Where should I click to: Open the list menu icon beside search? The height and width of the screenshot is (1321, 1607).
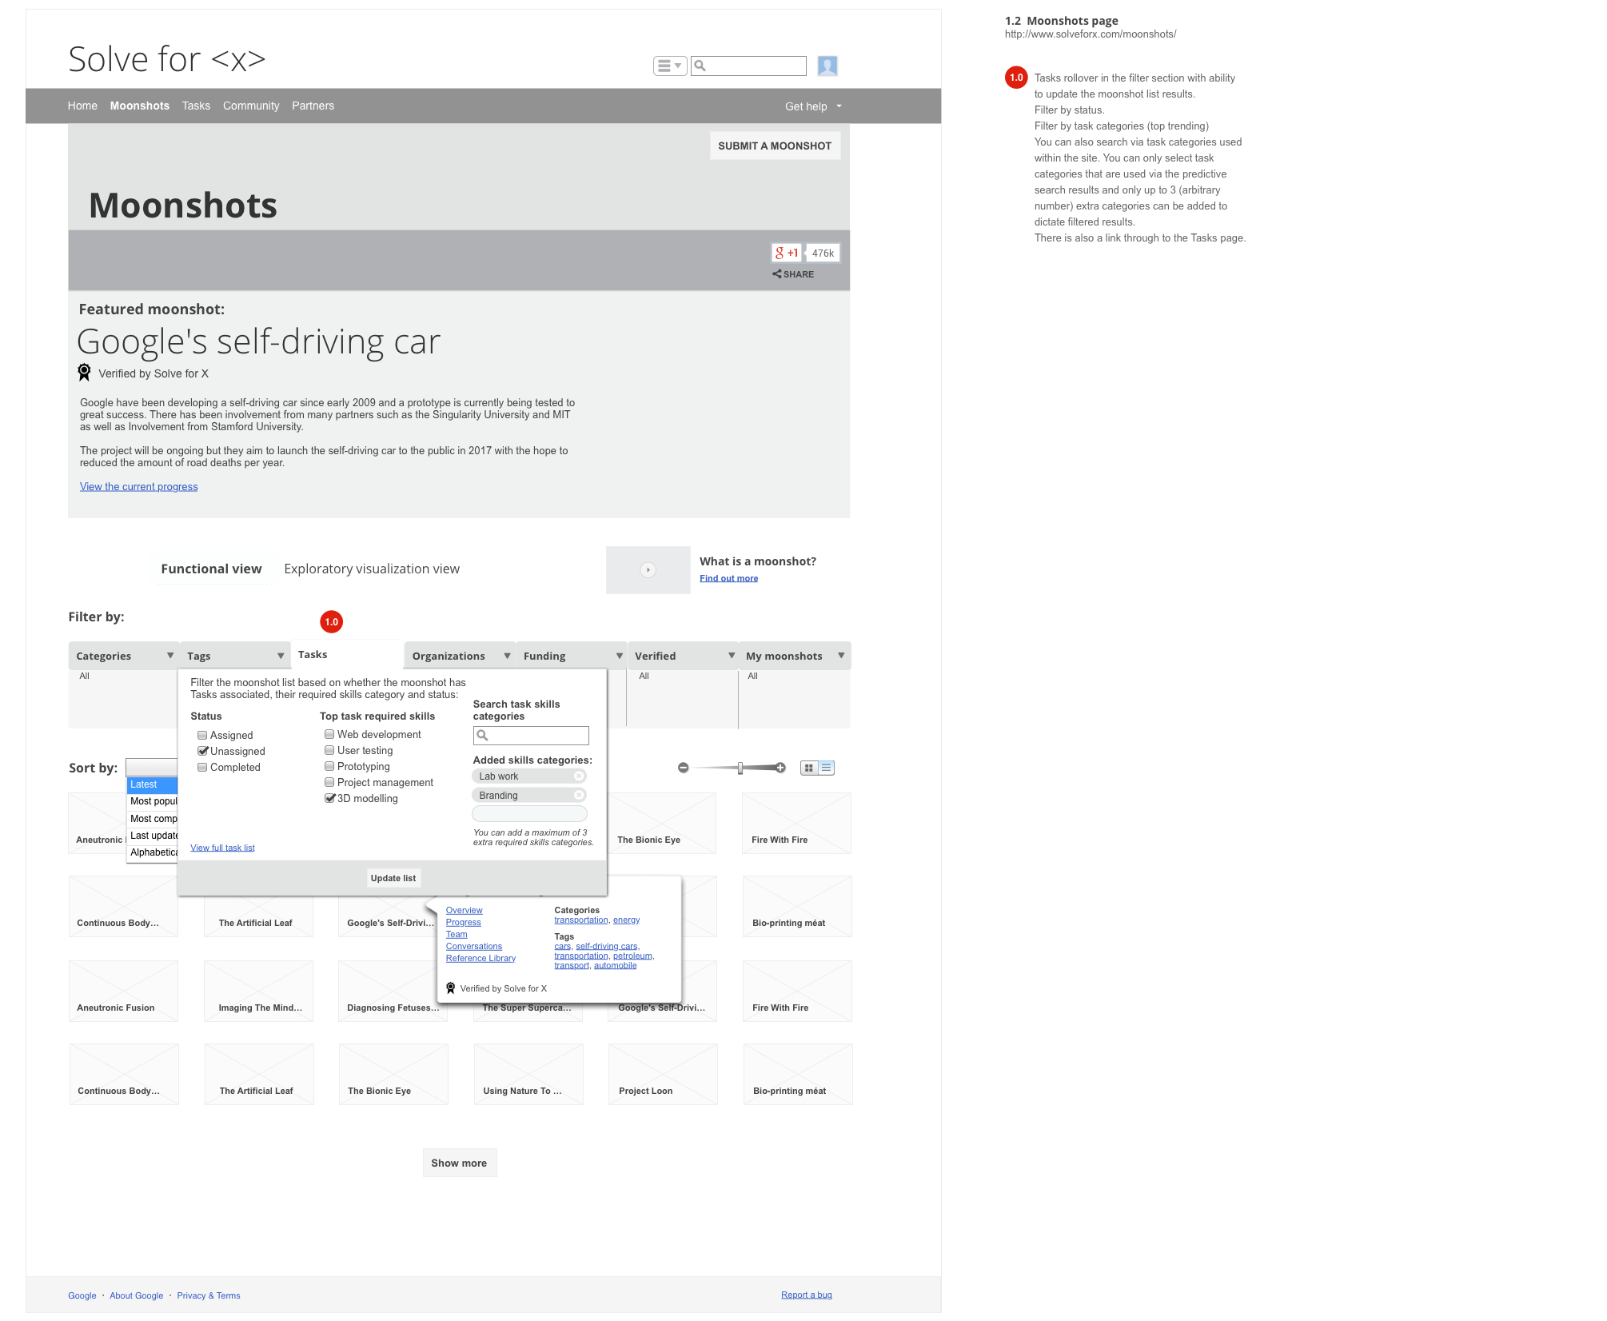pyautogui.click(x=669, y=66)
